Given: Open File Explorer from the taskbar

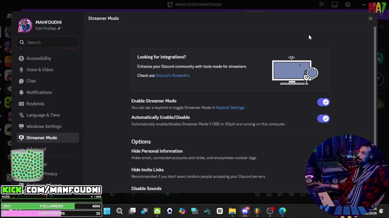Looking at the screenshot, I should 232,211.
